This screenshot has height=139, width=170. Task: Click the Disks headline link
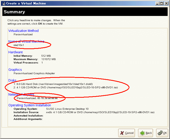coord(12,80)
